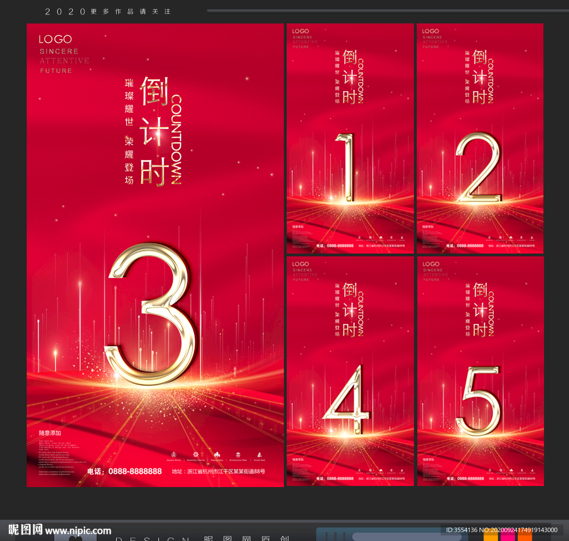Screen dimensions: 569x541
Task: Click the 'LOGO' text in poster number 2
Action: click(431, 31)
